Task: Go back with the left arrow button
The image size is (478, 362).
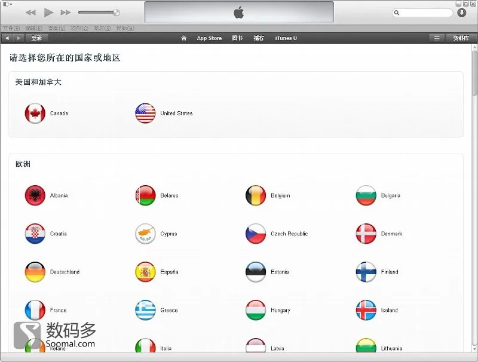Action: tap(7, 38)
